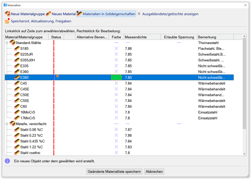Viewport: 251px width, 179px height.
Task: Collapse the Metalle, vereinfacht group
Action: tap(7, 124)
